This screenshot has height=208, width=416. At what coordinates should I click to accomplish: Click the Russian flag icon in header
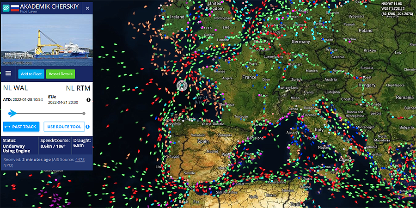click(15, 8)
